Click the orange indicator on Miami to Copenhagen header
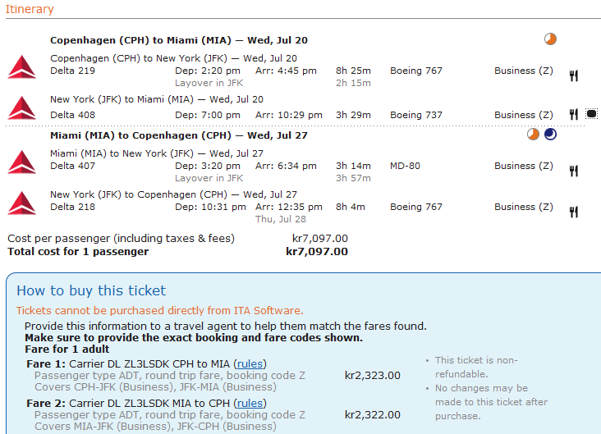The image size is (601, 434). pos(534,135)
